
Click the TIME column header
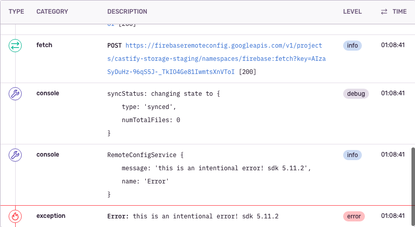(399, 12)
